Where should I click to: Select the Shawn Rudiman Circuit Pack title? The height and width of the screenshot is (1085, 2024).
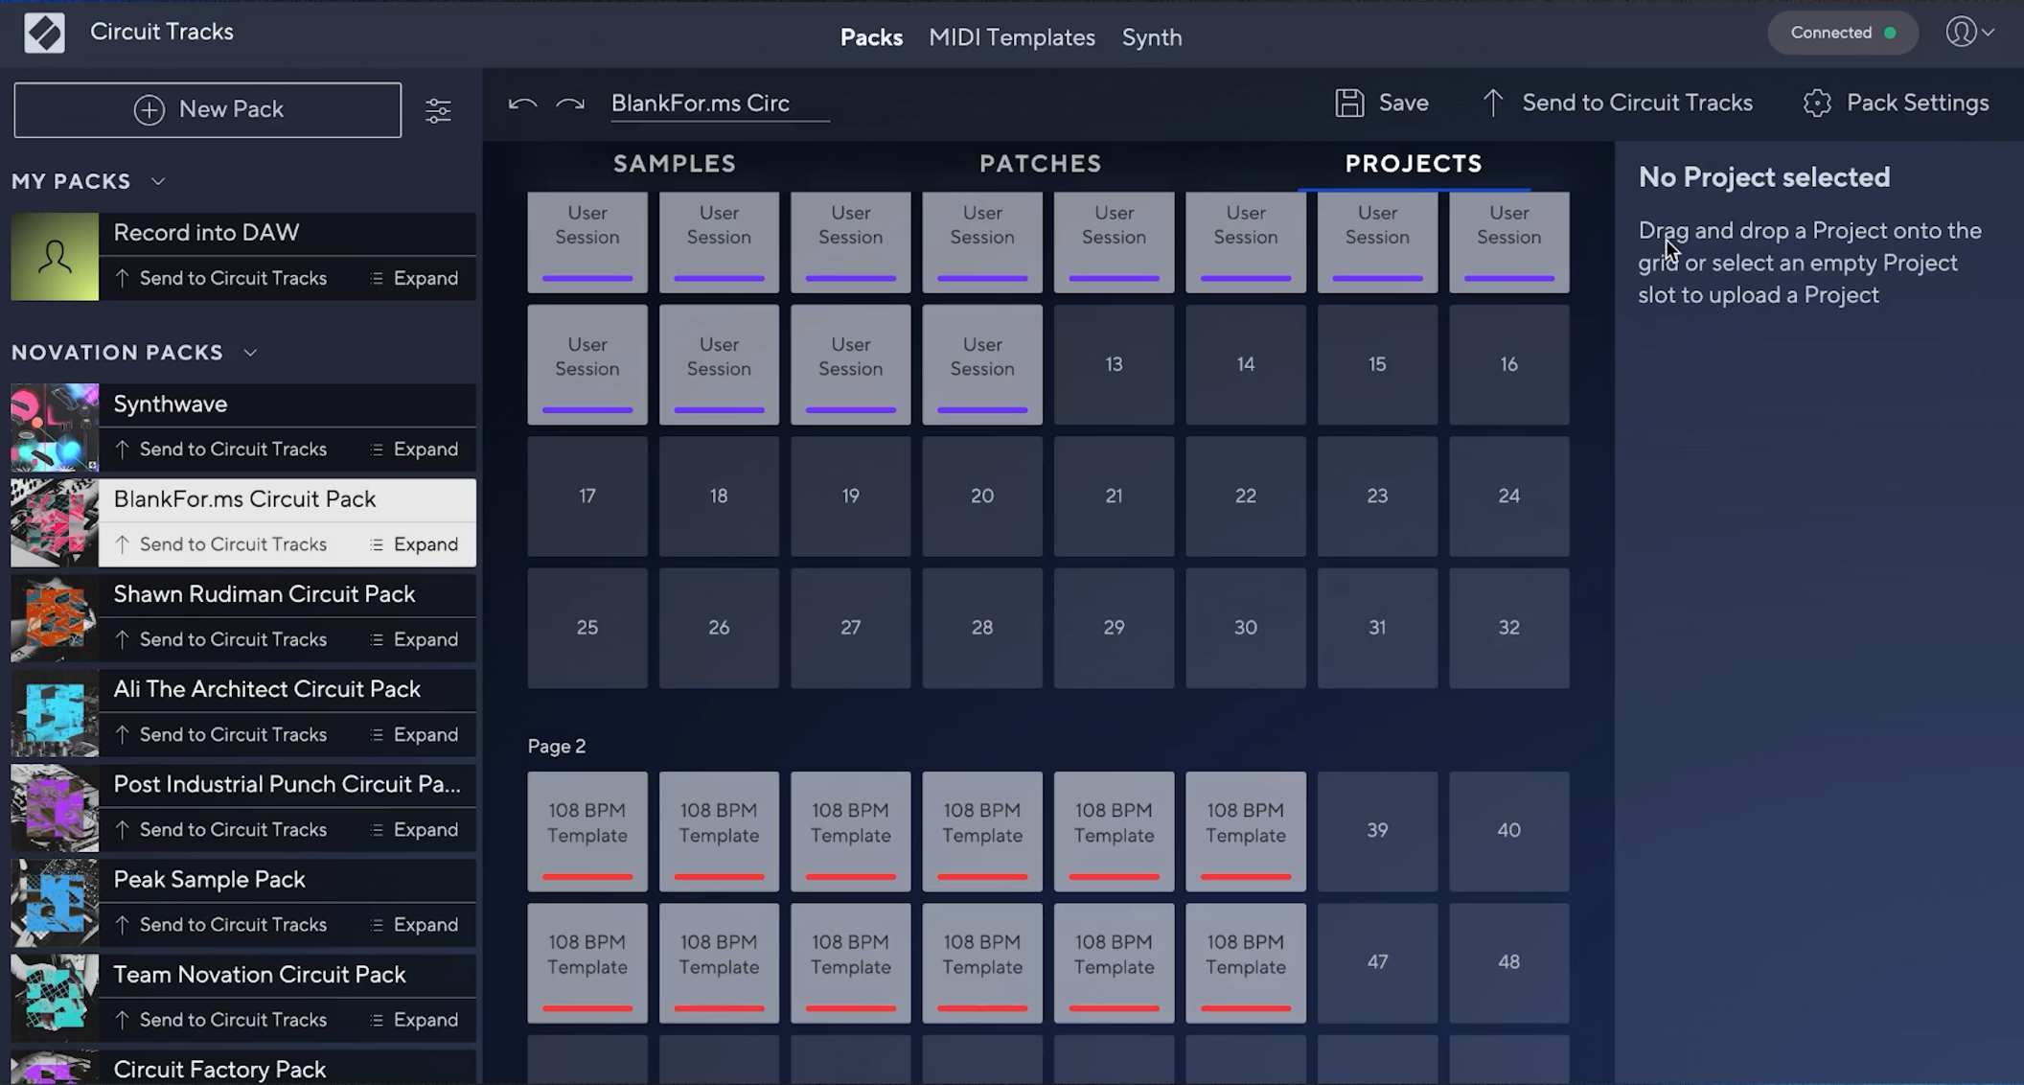coord(264,594)
